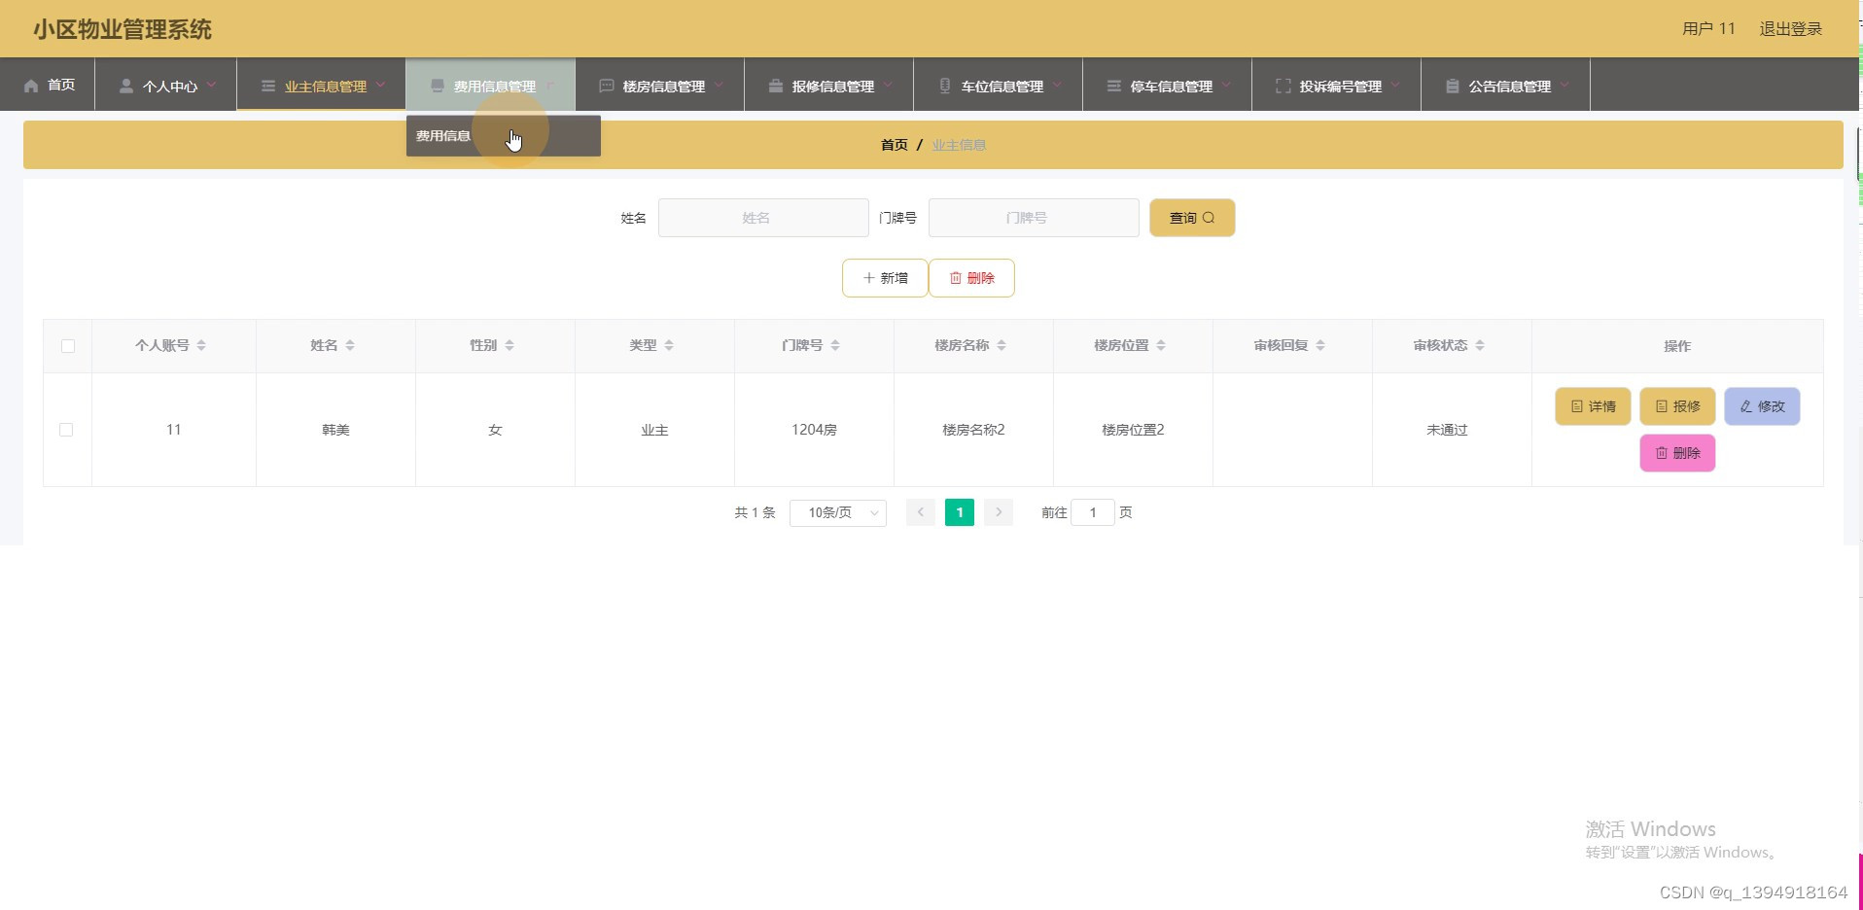Expand the 车位信息管理 dropdown chevron
The width and height of the screenshot is (1863, 910).
[x=1057, y=85]
